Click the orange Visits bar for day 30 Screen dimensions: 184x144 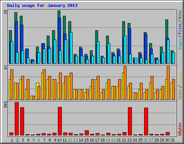pyautogui.click(x=168, y=83)
